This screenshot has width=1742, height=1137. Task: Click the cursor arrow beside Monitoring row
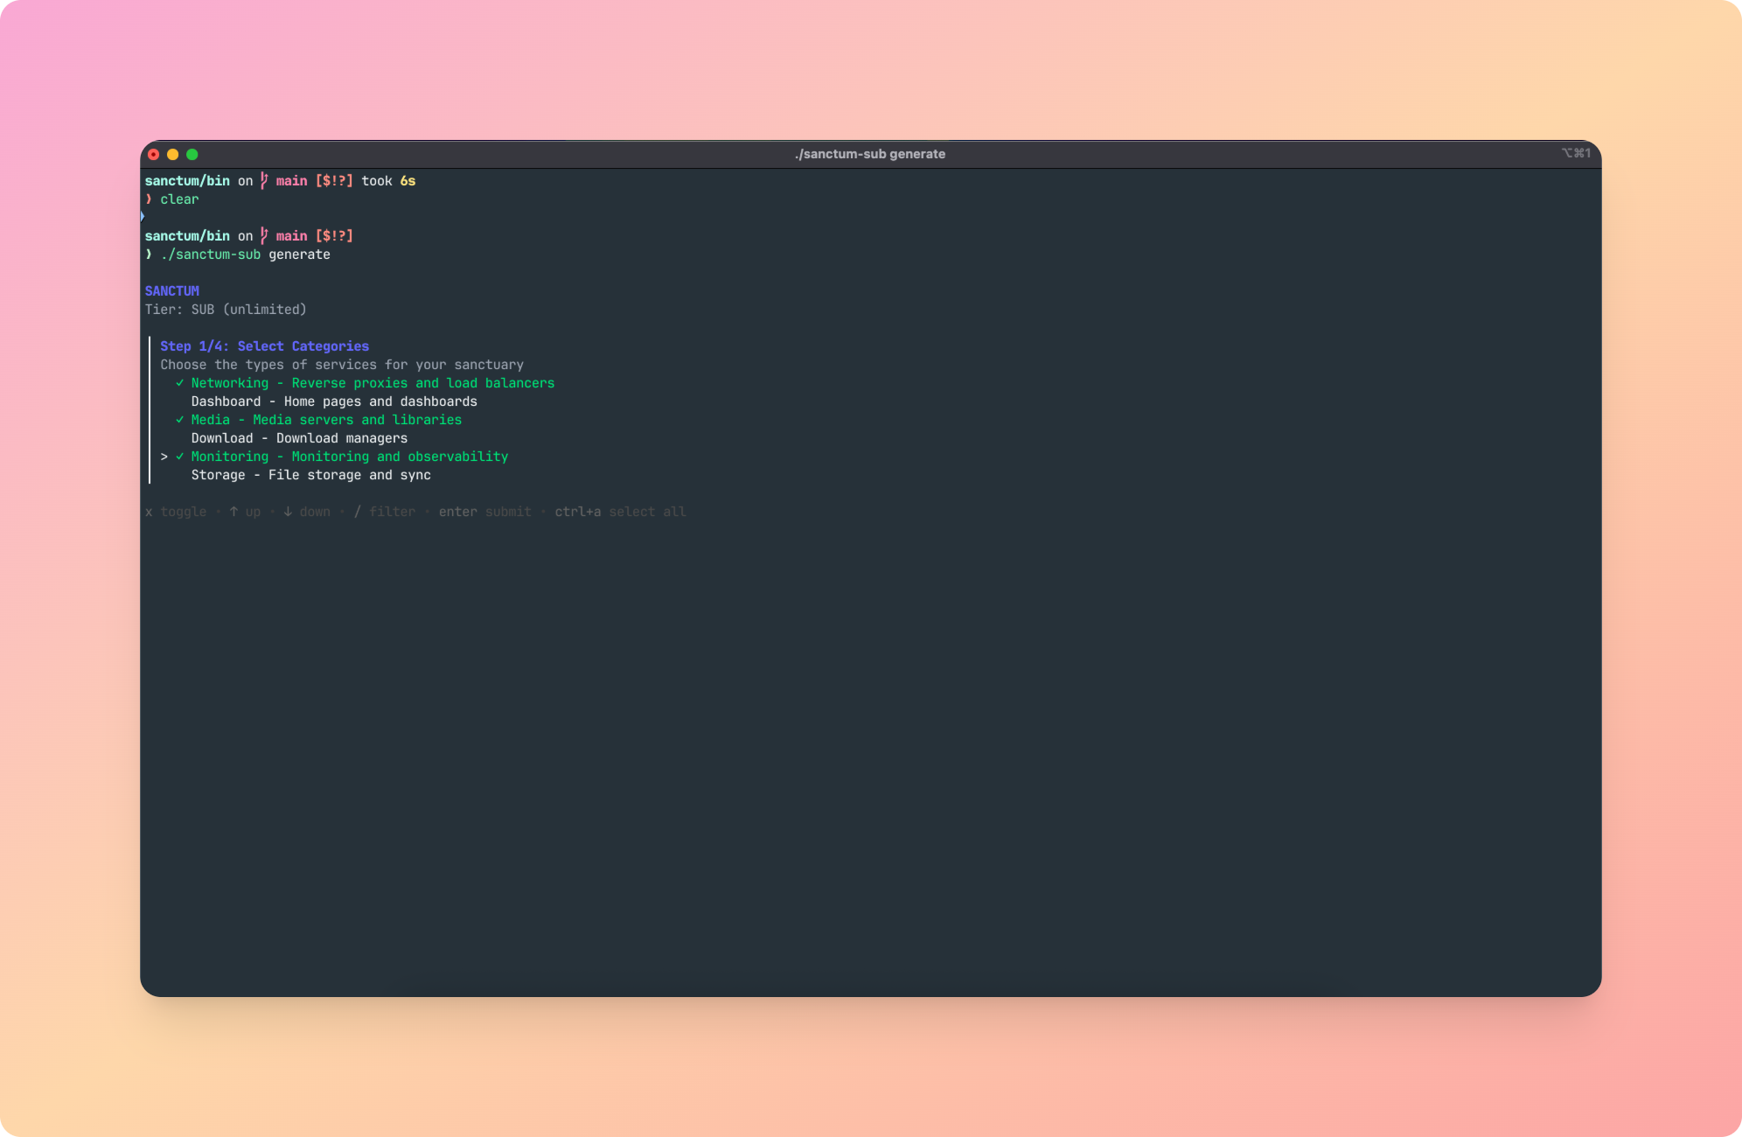164,457
